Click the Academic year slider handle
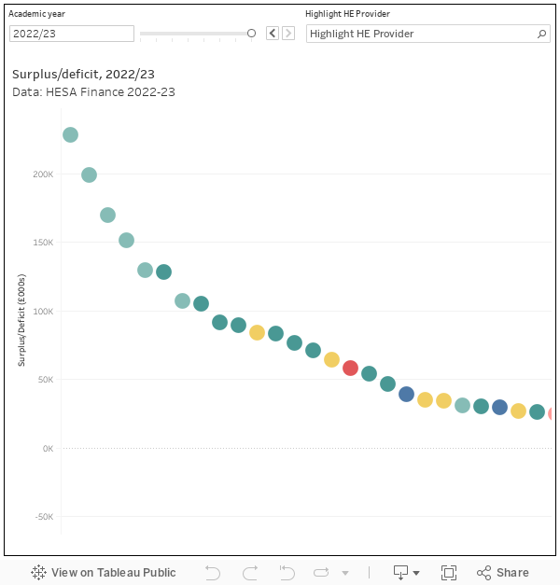The width and height of the screenshot is (560, 585). coord(251,34)
